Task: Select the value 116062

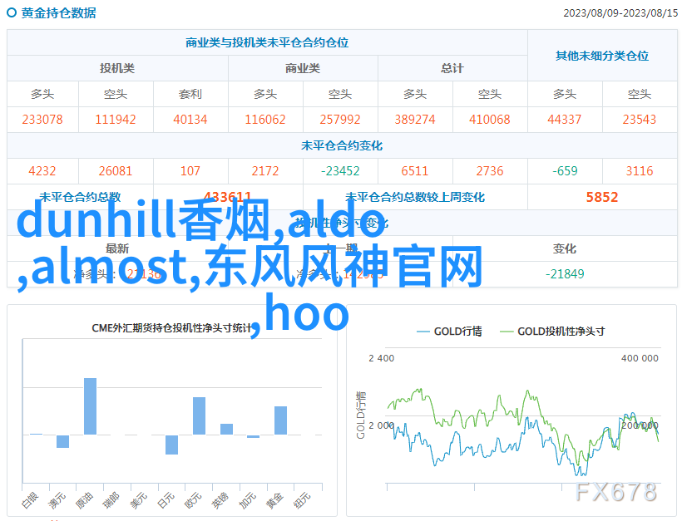Action: click(265, 120)
